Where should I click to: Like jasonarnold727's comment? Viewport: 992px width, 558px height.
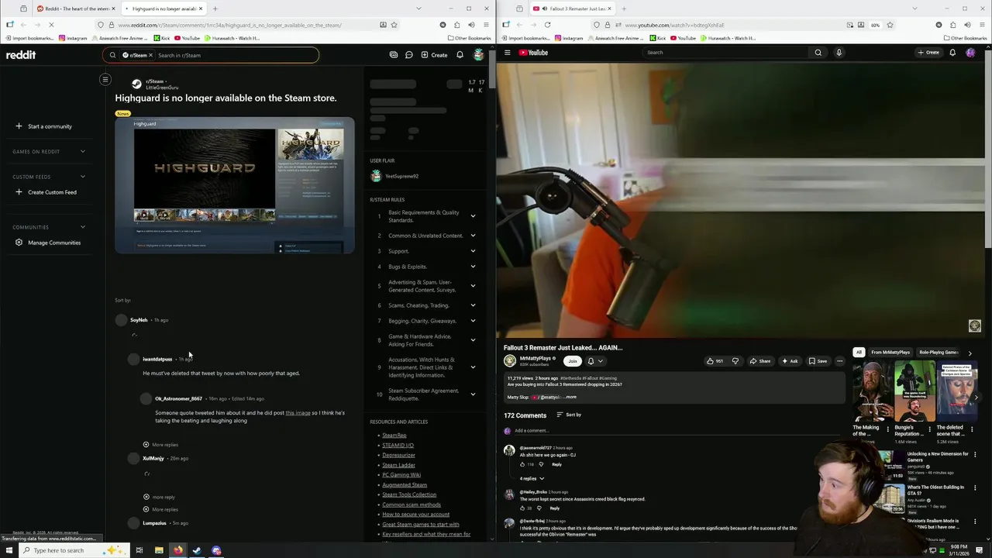522,464
